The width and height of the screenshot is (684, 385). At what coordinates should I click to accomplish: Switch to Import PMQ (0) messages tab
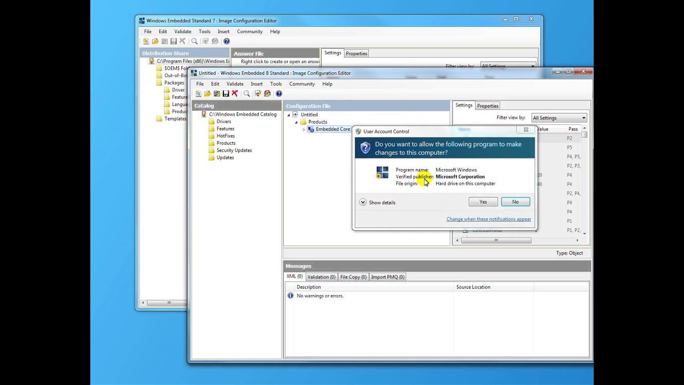[x=387, y=277]
